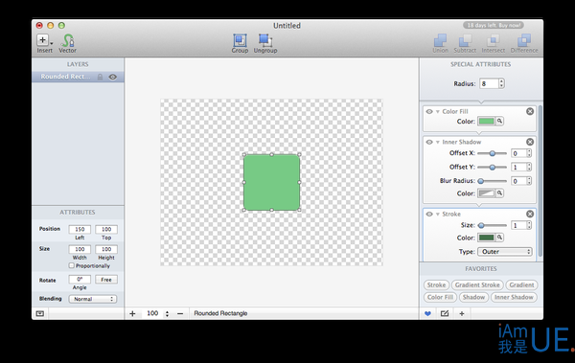This screenshot has width=575, height=363.
Task: Click the green rounded rectangle on canvas
Action: (x=272, y=182)
